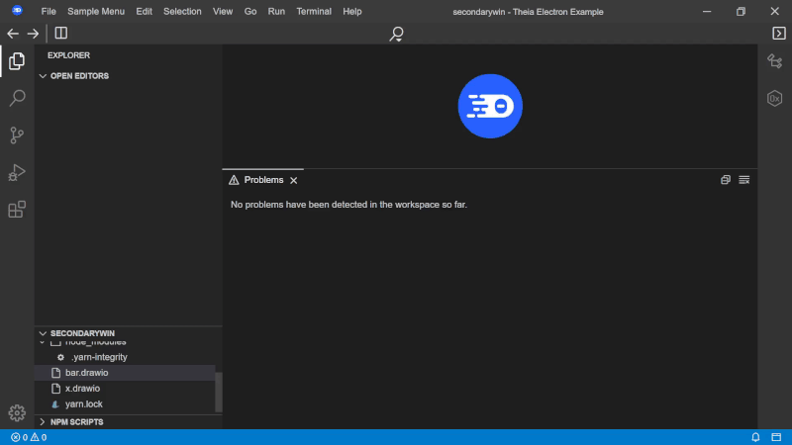This screenshot has width=792, height=445.
Task: Open the Explorer view icon
Action: [17, 61]
